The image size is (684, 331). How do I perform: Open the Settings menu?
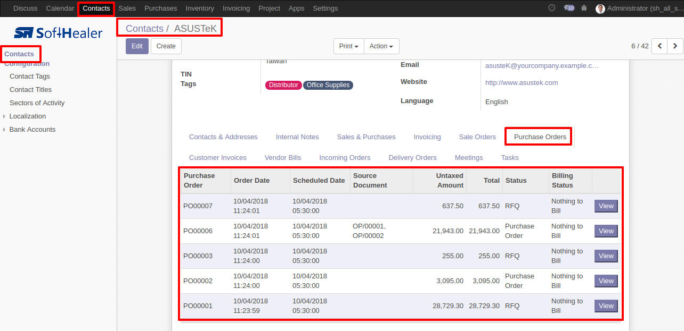click(x=325, y=9)
